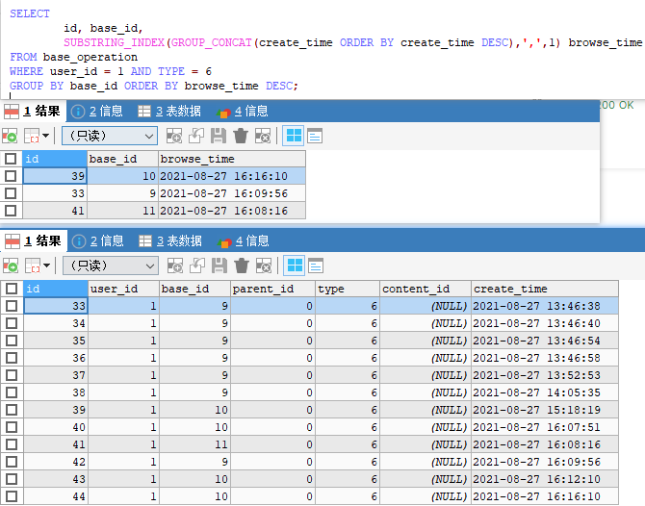Select (NULL) content_id cell of row 37

click(x=425, y=375)
